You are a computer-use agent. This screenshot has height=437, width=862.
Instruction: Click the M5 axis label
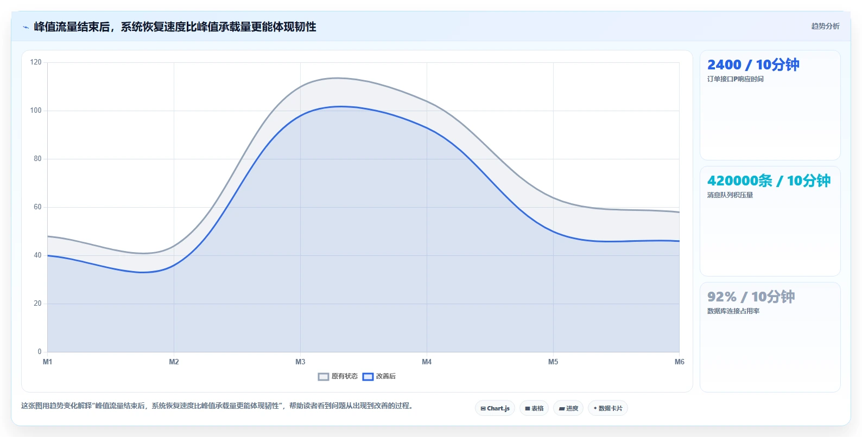click(x=553, y=362)
